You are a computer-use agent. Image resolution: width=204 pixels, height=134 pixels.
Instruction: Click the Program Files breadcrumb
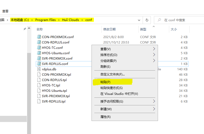(x=45, y=20)
